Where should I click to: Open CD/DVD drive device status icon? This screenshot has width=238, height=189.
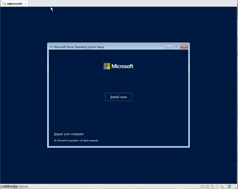pyautogui.click(x=207, y=187)
